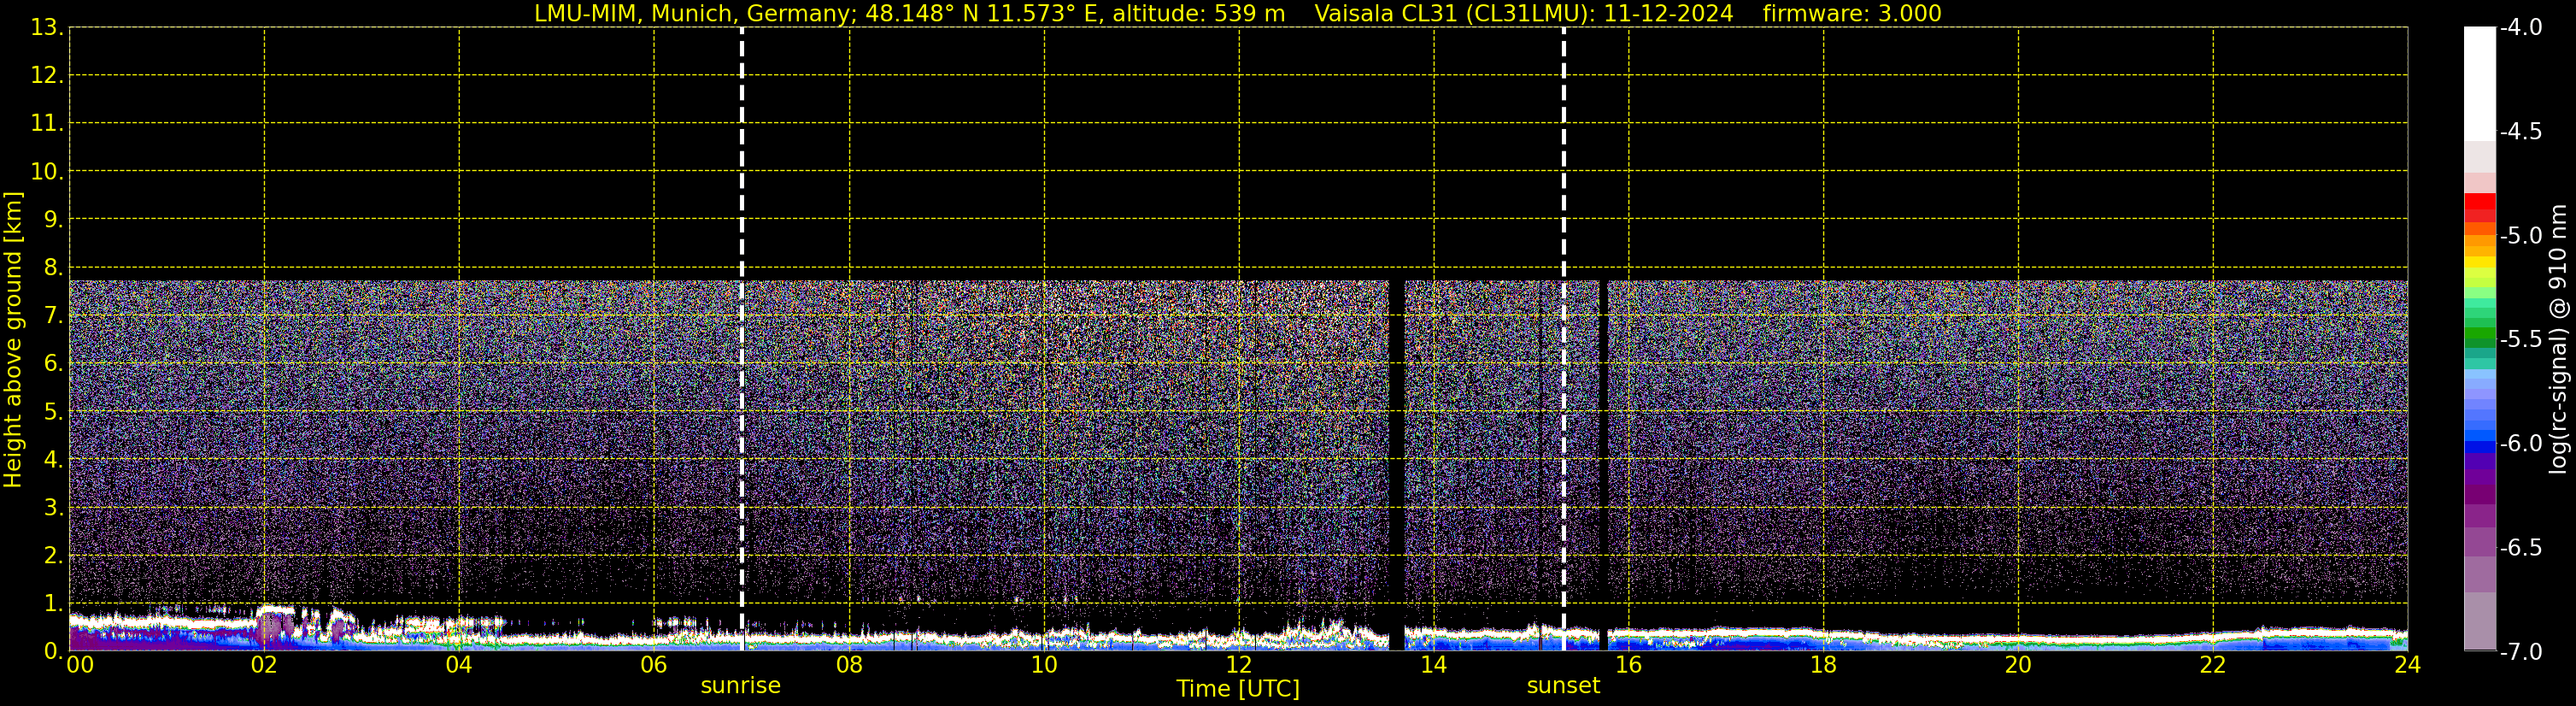Viewport: 2576px width, 706px height.
Task: Click the "22" time axis tick label
Action: (2213, 665)
